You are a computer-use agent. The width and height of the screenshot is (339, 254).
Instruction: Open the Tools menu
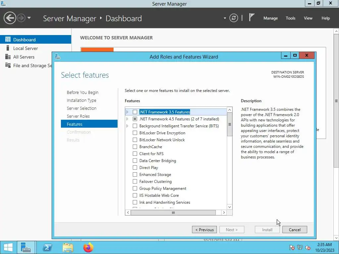click(290, 18)
